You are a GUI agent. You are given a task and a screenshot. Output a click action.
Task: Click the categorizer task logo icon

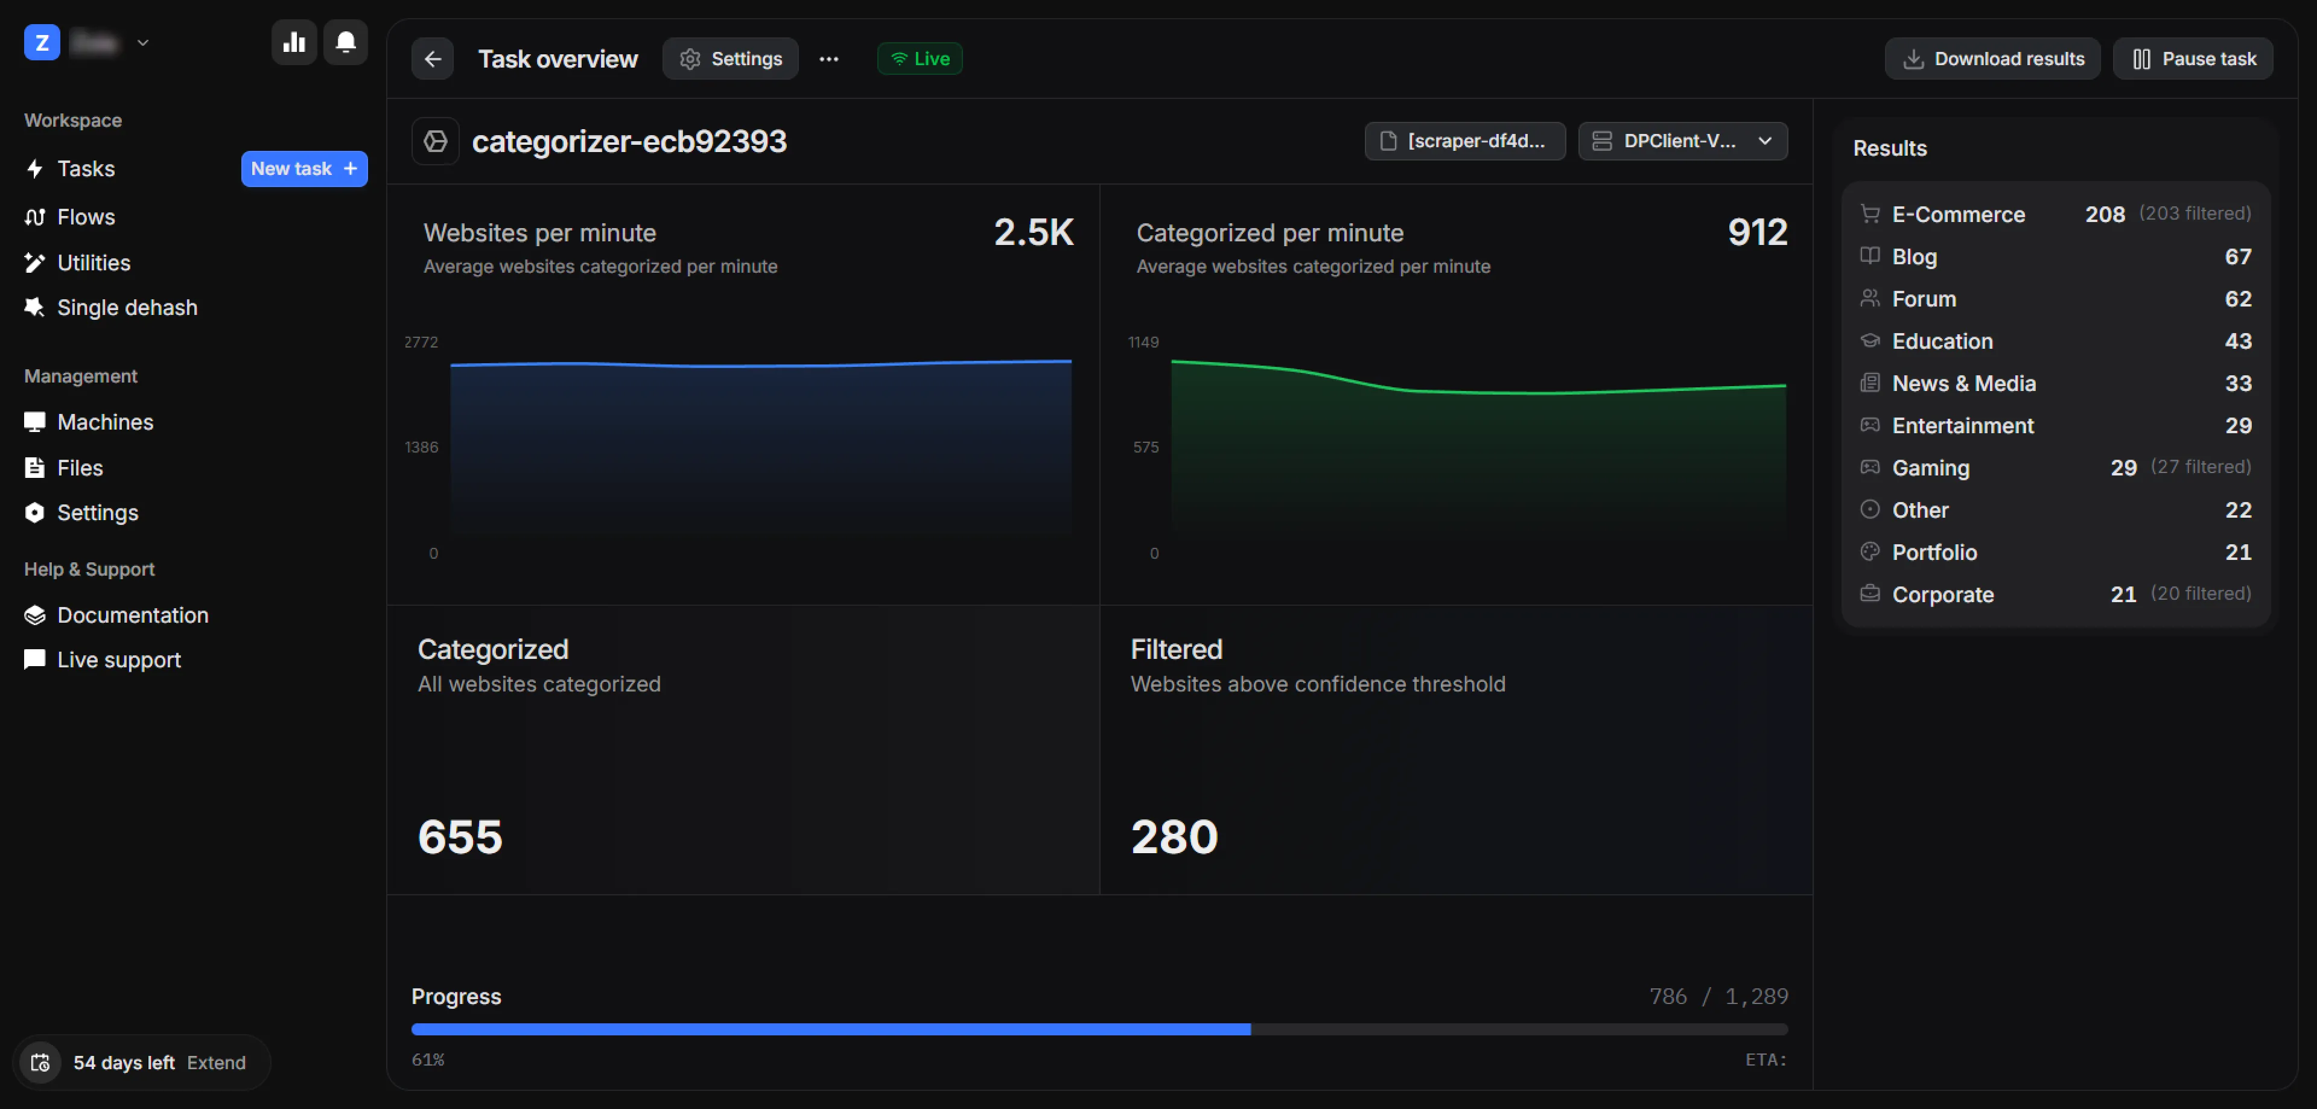(x=435, y=141)
